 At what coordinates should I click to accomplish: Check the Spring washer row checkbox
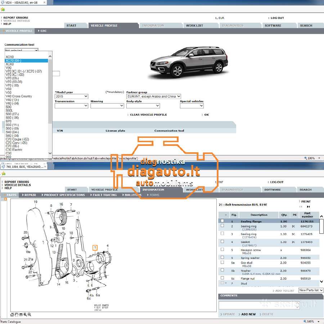point(222,257)
